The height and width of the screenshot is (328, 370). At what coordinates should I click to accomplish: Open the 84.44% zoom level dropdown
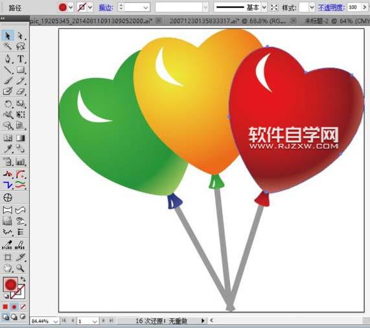pyautogui.click(x=56, y=321)
